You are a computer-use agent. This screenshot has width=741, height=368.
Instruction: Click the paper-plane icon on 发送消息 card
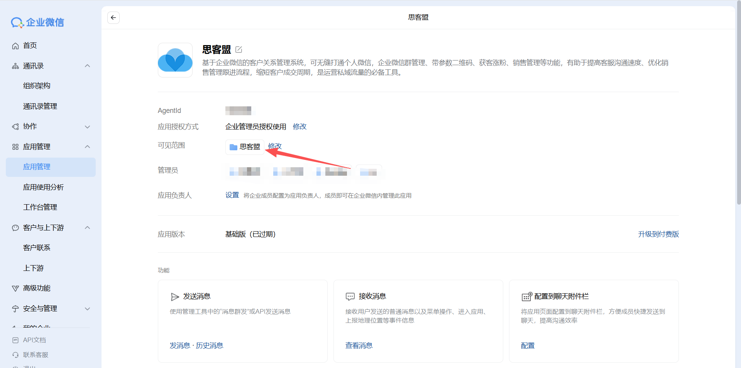click(175, 296)
